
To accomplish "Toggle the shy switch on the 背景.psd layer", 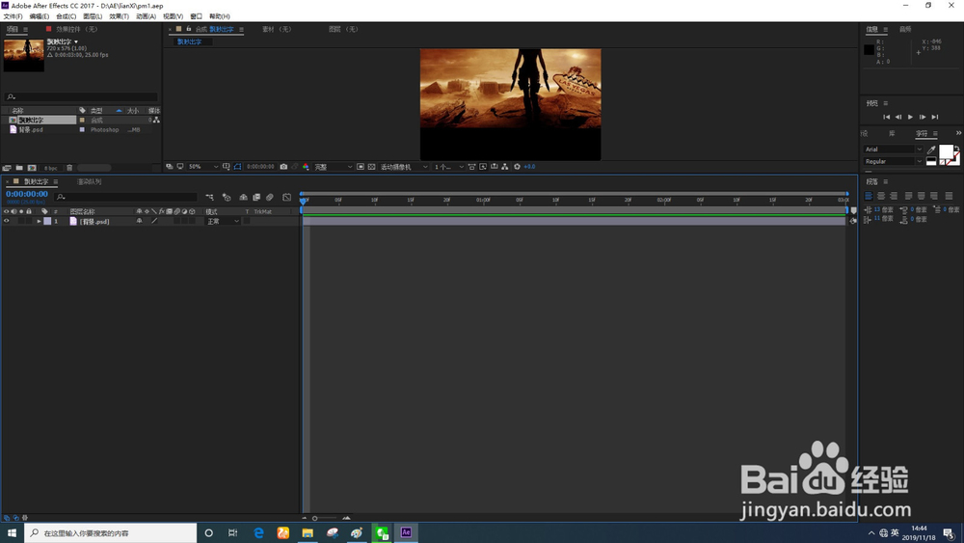I will click(x=140, y=222).
